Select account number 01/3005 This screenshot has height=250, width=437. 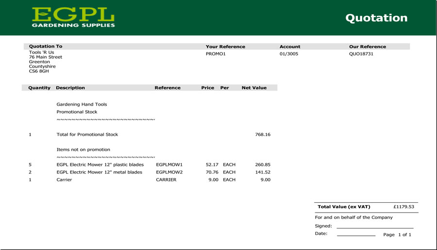click(289, 54)
